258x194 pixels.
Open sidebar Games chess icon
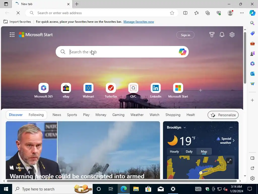click(x=252, y=54)
